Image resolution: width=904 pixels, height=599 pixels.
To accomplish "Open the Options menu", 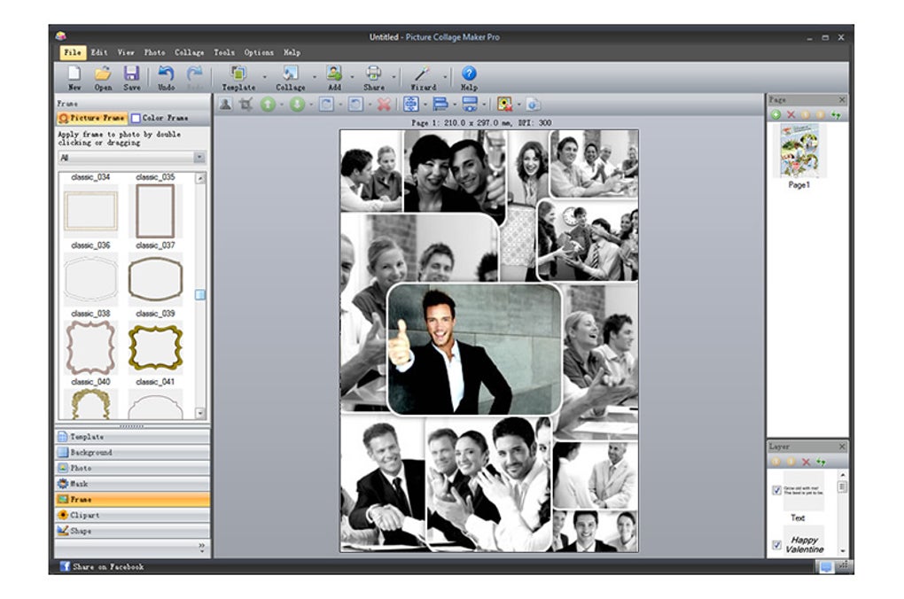I will (259, 52).
